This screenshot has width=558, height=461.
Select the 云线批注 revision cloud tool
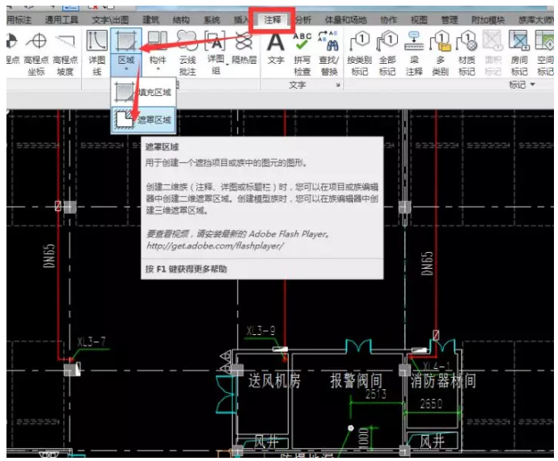[188, 53]
